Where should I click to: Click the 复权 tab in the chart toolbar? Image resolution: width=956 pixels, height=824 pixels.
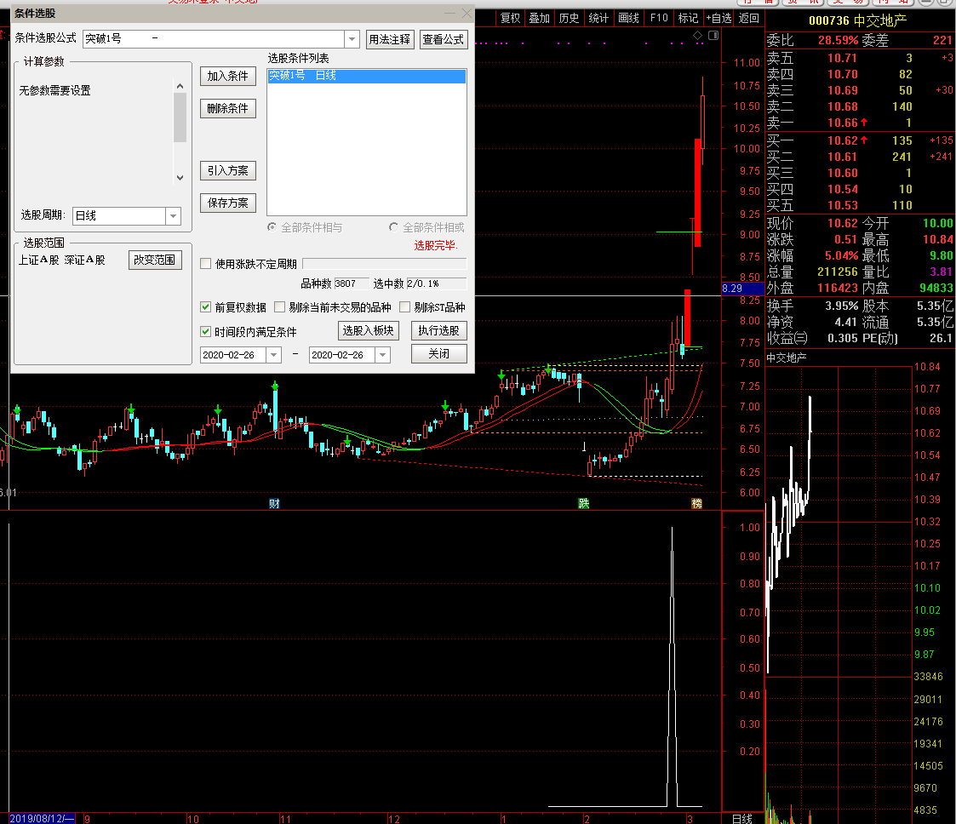click(x=510, y=18)
